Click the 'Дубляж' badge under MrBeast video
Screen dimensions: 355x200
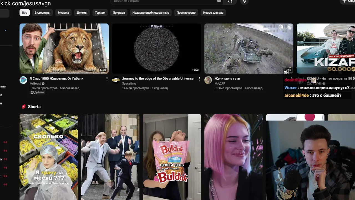(x=37, y=92)
